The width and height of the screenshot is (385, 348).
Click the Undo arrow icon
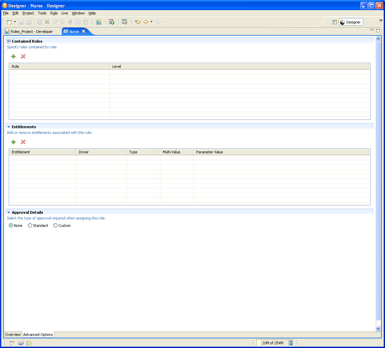(55, 22)
